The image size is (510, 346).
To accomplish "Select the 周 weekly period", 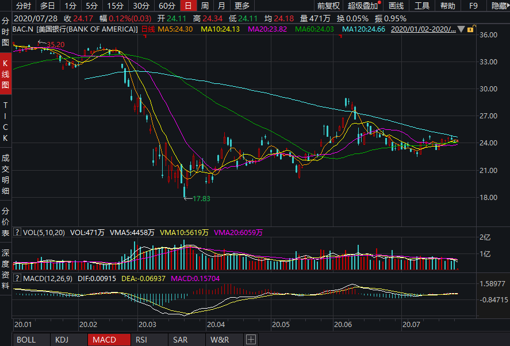I will point(205,6).
